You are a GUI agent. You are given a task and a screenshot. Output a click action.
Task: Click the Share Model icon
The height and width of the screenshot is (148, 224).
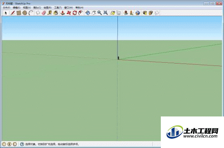click(151, 13)
